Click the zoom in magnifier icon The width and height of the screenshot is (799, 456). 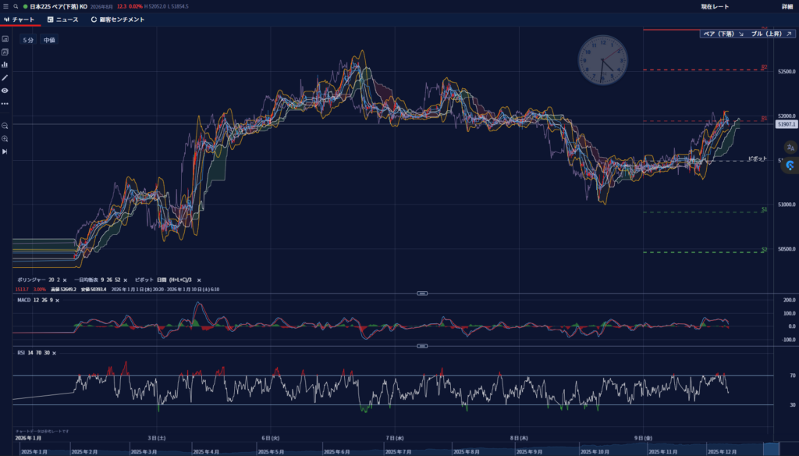pos(5,138)
